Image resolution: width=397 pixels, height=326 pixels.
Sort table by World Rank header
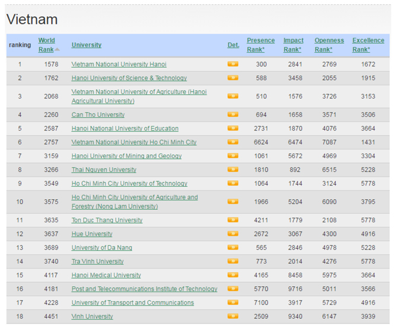click(x=47, y=45)
